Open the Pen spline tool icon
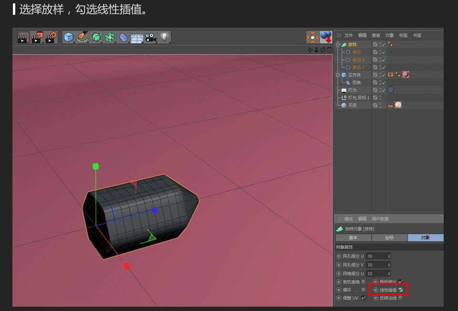This screenshot has height=311, width=458. click(82, 37)
